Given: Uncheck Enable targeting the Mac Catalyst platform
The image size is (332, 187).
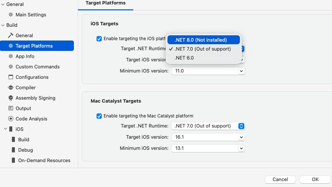Looking at the screenshot, I should coord(99,116).
